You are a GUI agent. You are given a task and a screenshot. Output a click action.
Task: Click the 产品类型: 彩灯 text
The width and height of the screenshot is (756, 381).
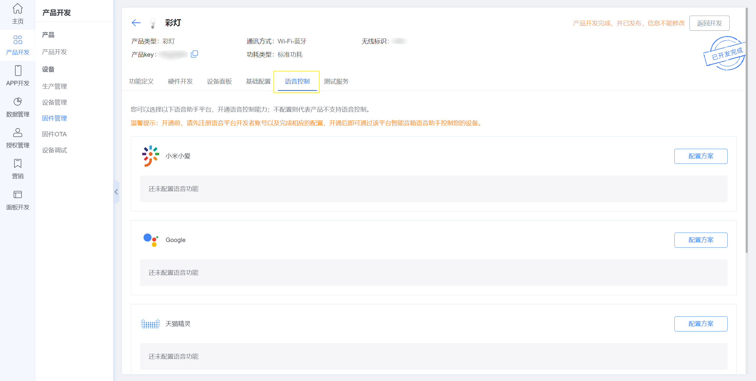click(153, 41)
